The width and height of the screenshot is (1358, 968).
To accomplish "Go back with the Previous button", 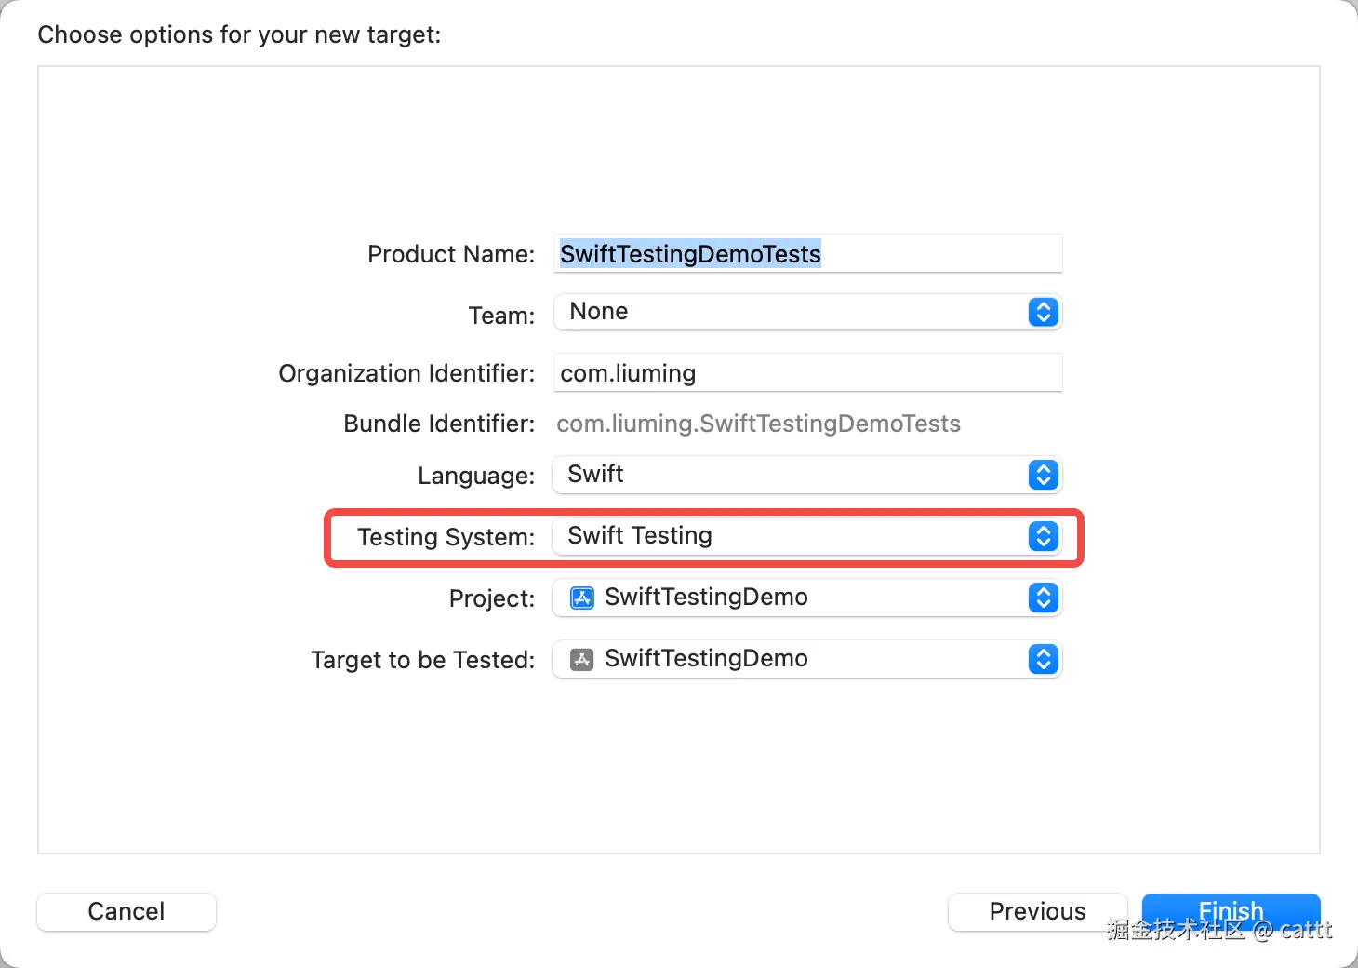I will [1037, 911].
